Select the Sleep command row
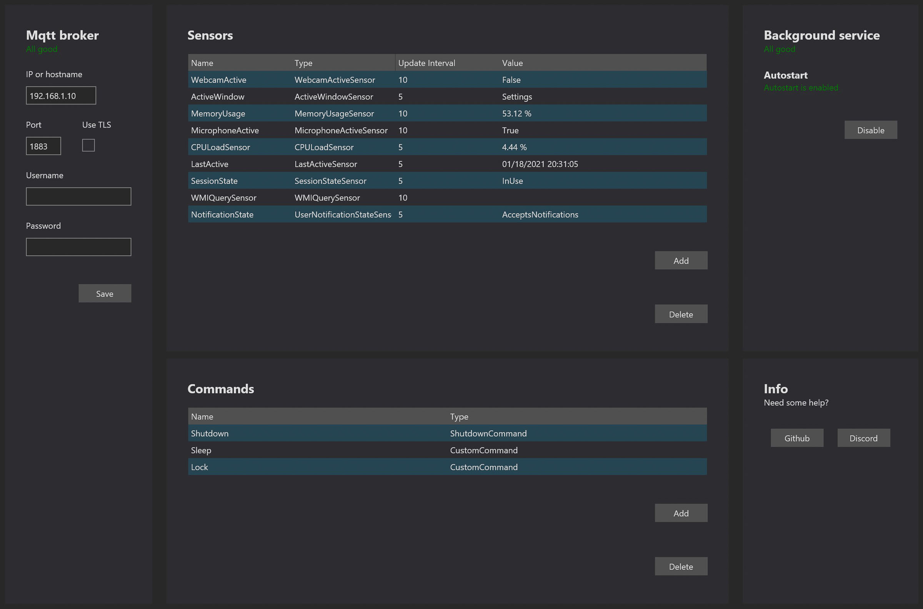923x609 pixels. coord(447,450)
